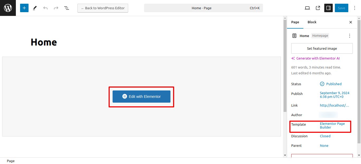Click the Undo arrow icon
Image resolution: width=361 pixels, height=164 pixels.
tap(45, 8)
